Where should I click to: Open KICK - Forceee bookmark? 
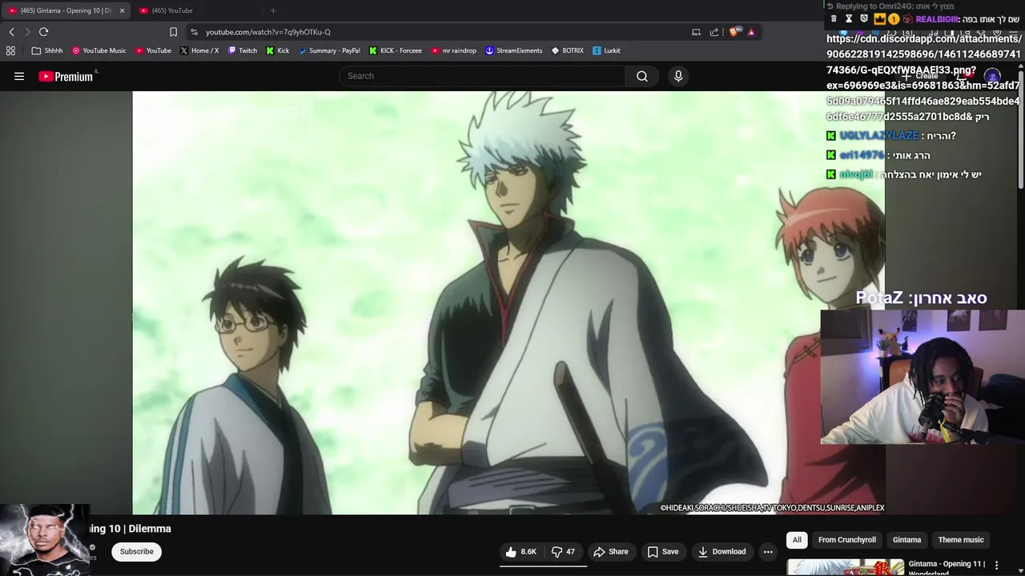coord(396,50)
